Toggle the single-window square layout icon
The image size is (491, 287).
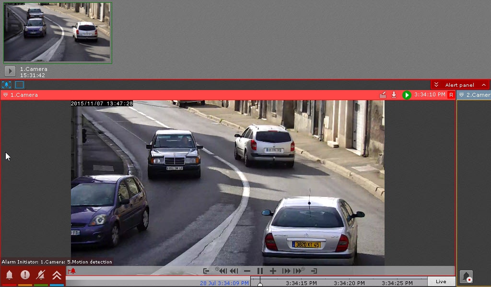point(19,85)
